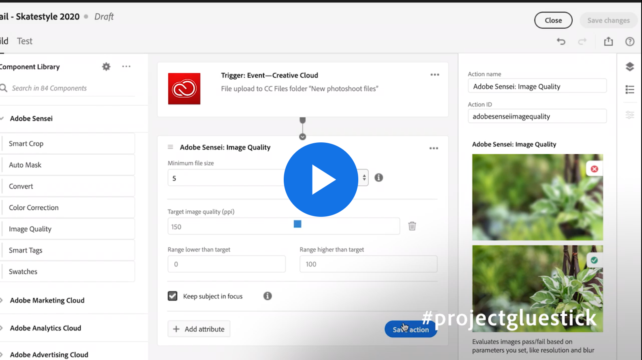642x360 pixels.
Task: Collapse the Adobe Sensei section
Action: pos(2,119)
